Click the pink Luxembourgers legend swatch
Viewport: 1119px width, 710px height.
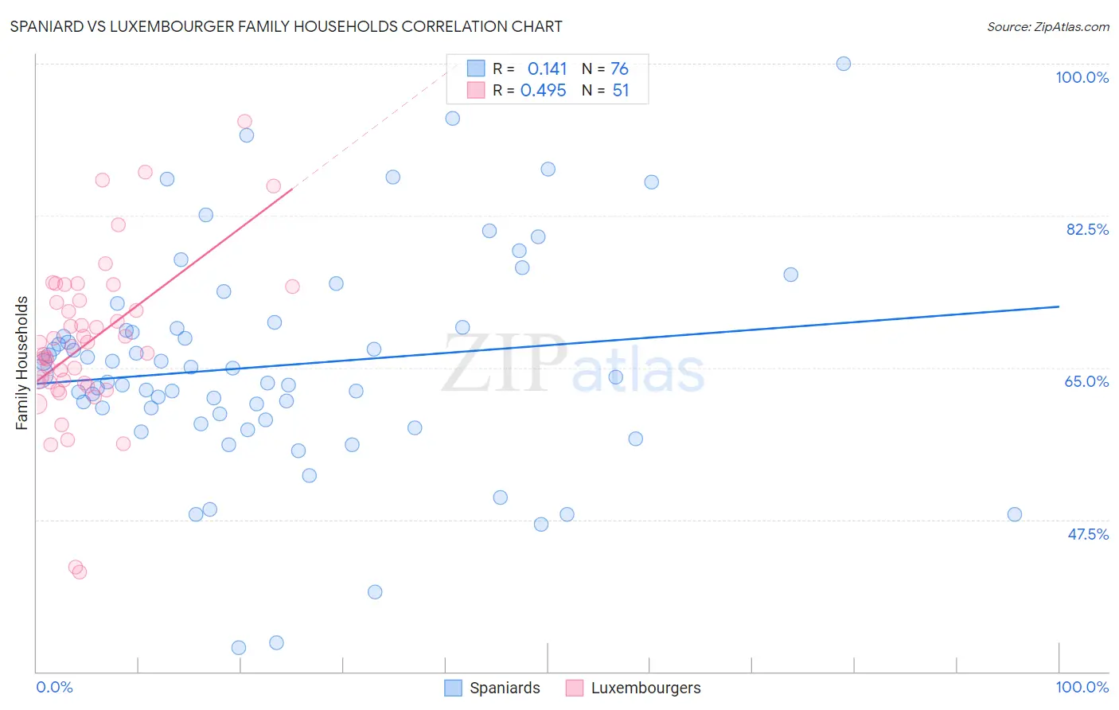point(575,688)
